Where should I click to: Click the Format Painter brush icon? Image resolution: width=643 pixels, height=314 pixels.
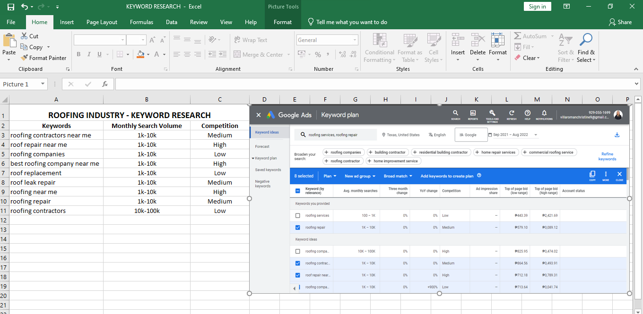[x=25, y=58]
